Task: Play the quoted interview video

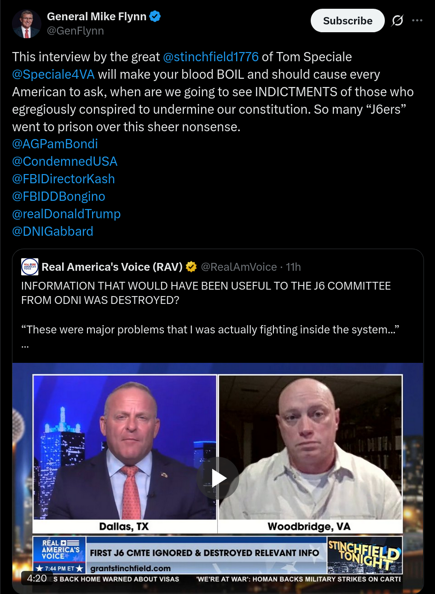Action: coord(218,478)
